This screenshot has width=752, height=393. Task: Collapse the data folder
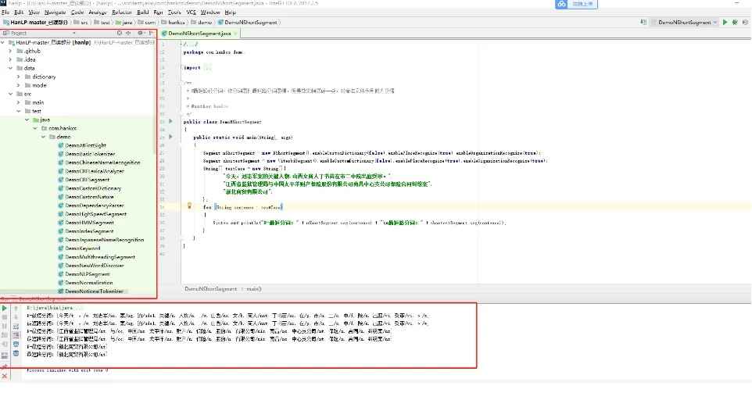pos(10,68)
